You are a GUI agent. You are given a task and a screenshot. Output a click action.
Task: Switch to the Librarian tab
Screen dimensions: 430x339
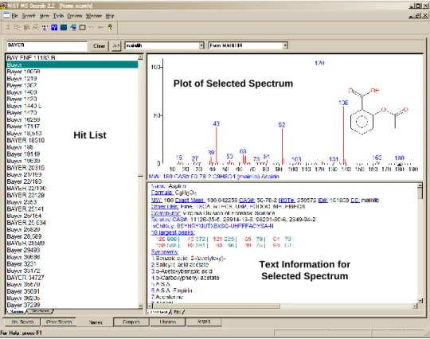[167, 322]
